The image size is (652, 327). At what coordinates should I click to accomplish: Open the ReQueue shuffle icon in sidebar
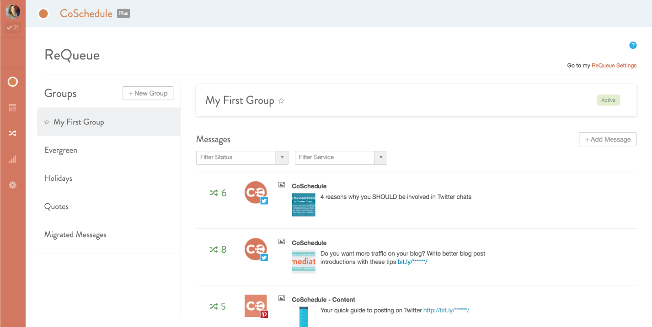click(x=13, y=133)
